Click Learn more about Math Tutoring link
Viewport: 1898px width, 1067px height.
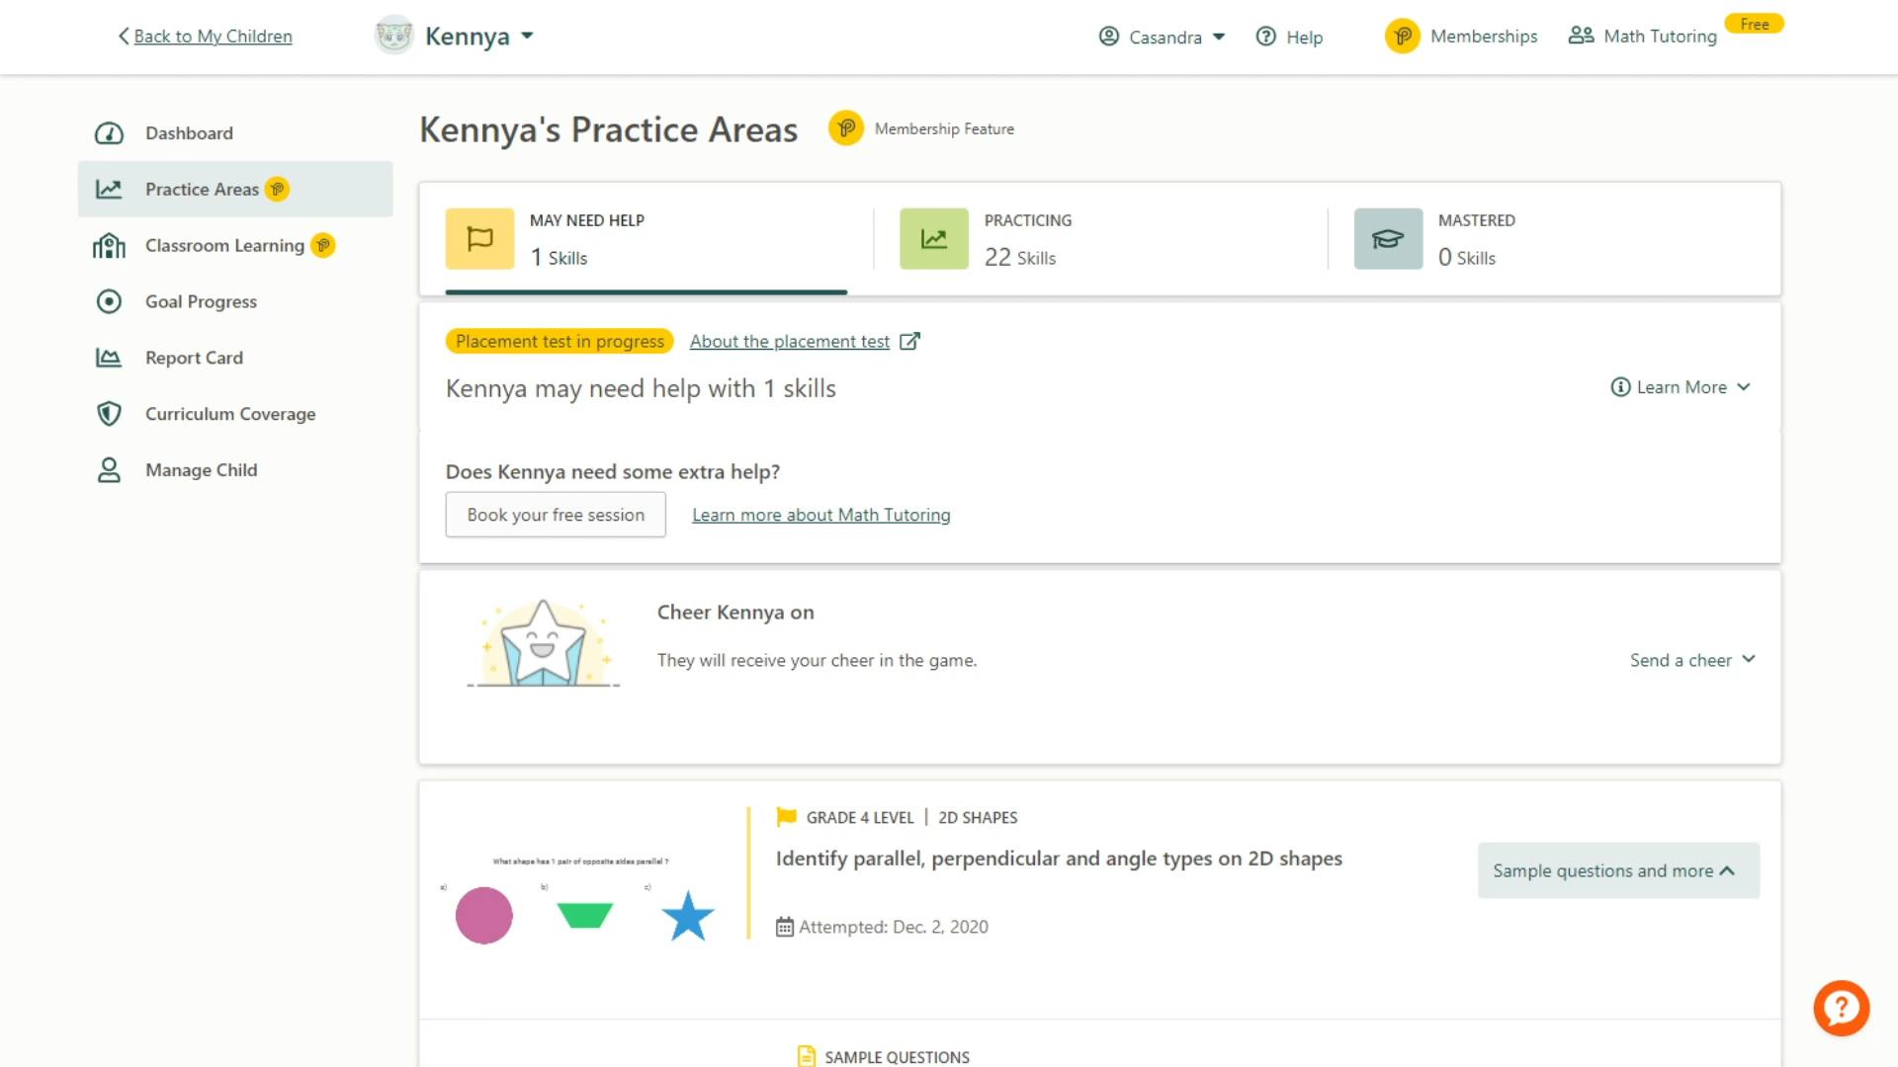pyautogui.click(x=821, y=515)
